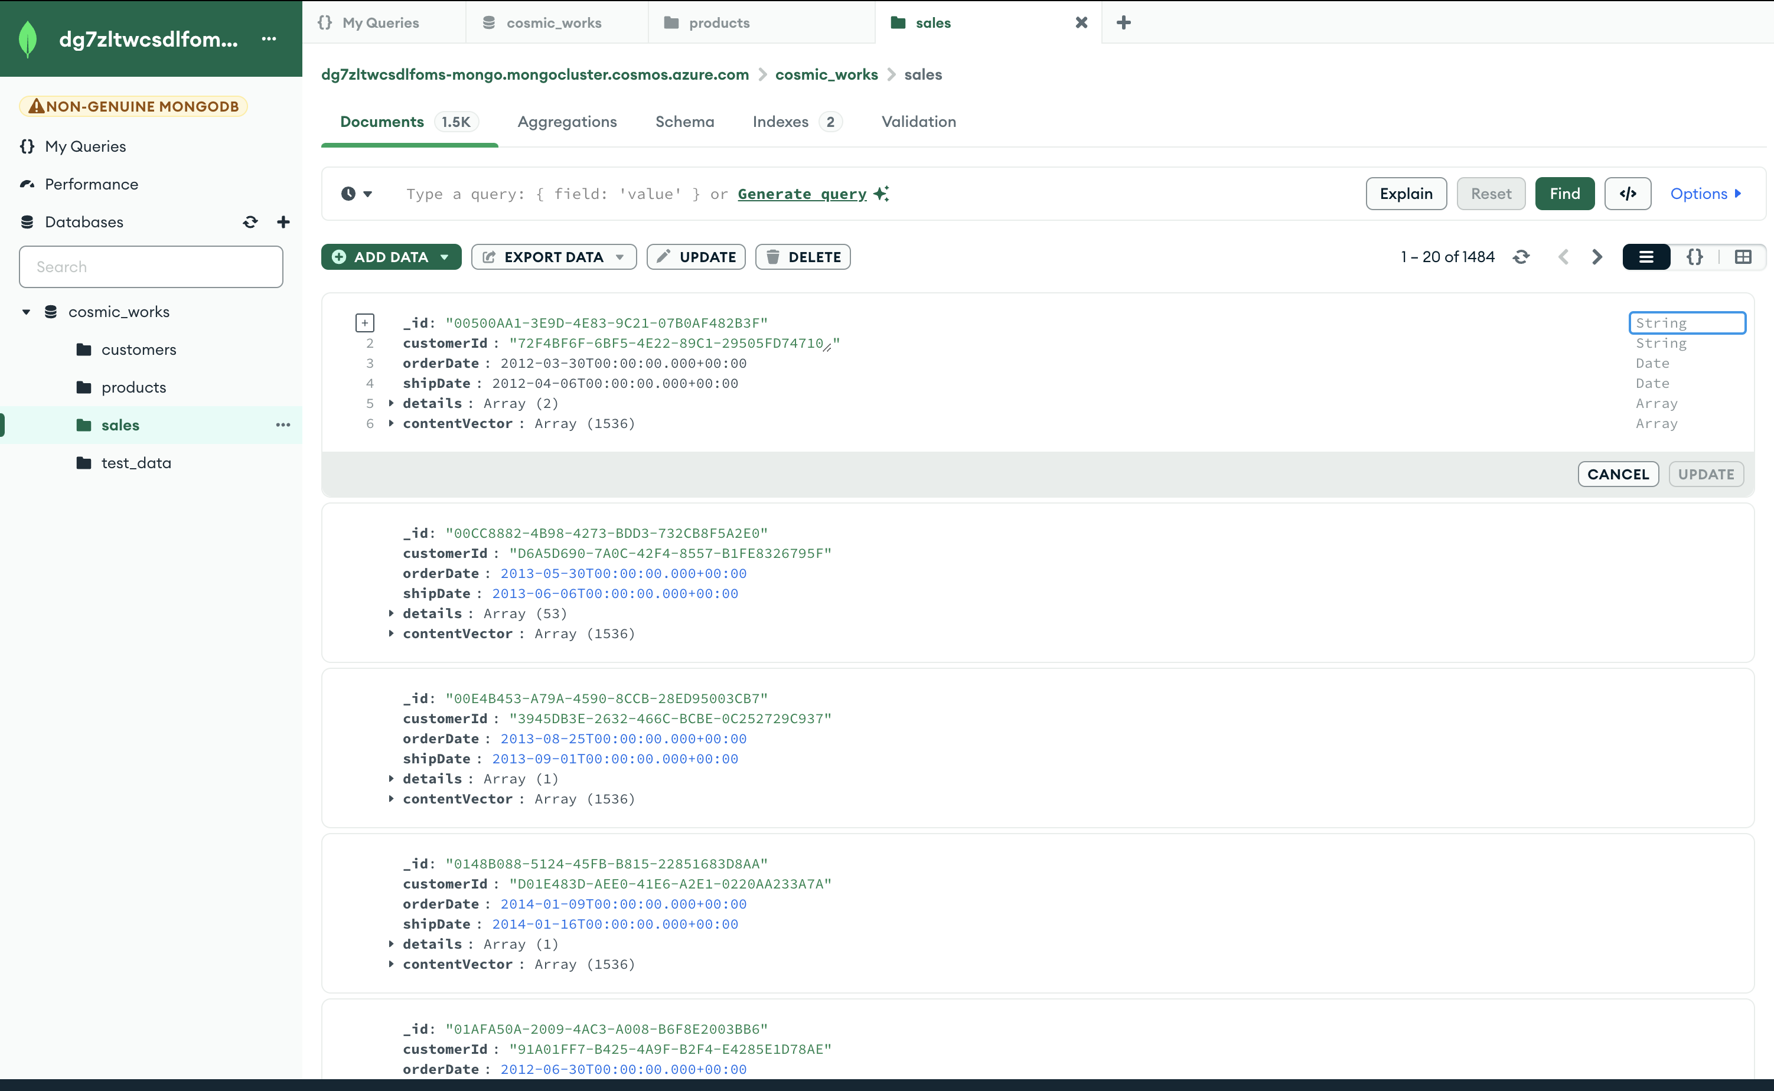1774x1091 pixels.
Task: Click the code export icon beside Find
Action: pyautogui.click(x=1627, y=194)
